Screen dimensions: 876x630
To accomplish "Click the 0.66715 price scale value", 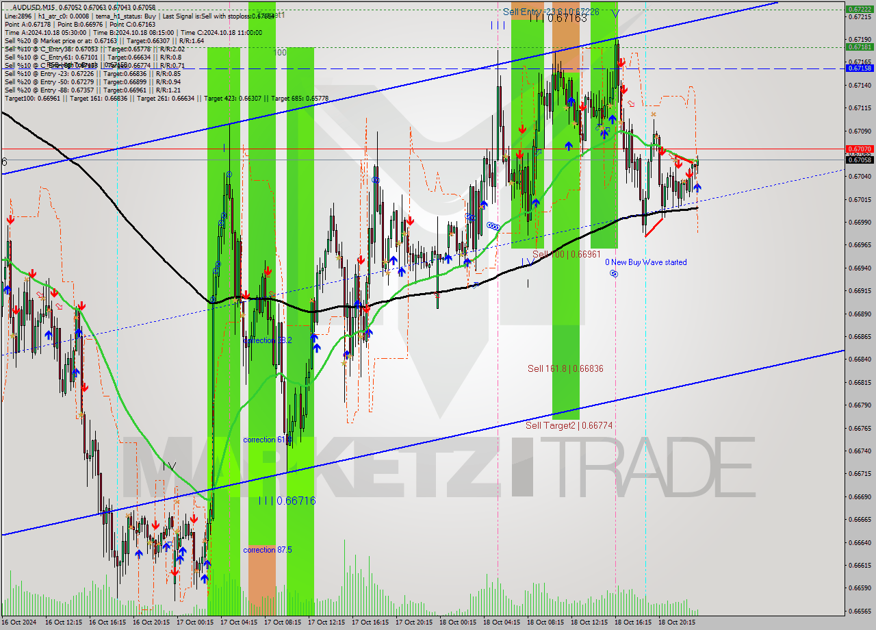I will tap(859, 474).
